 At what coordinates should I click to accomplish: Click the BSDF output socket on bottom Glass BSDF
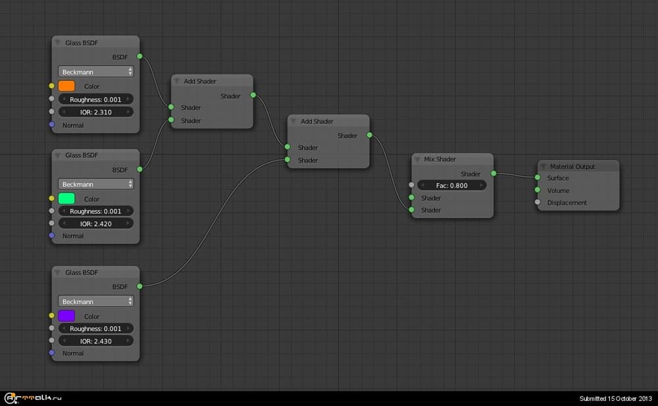tap(139, 287)
